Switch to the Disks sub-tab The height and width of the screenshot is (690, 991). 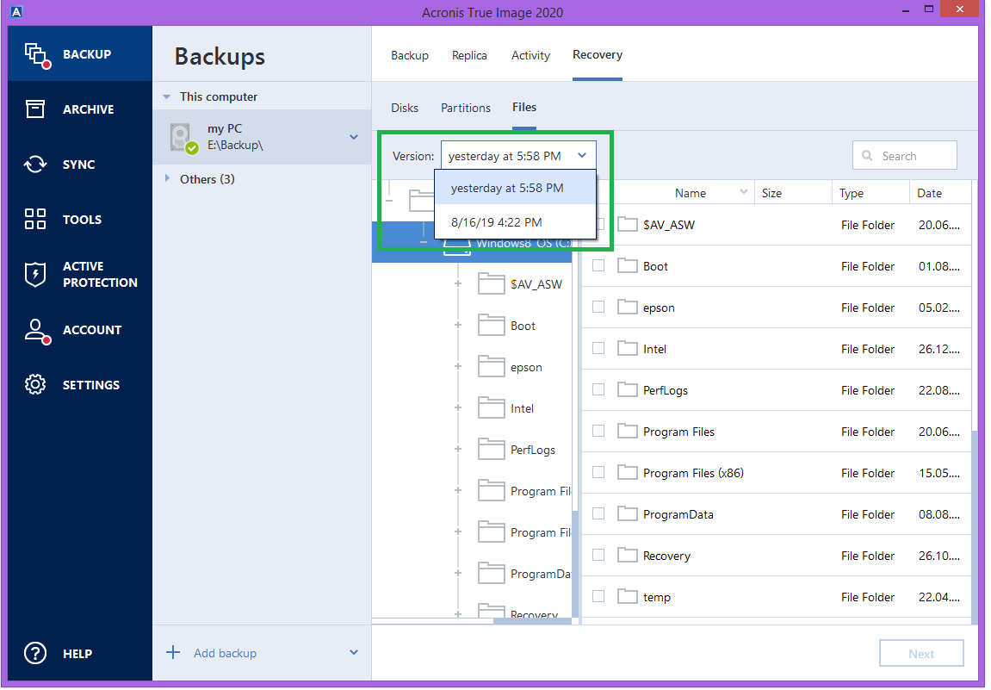click(405, 108)
